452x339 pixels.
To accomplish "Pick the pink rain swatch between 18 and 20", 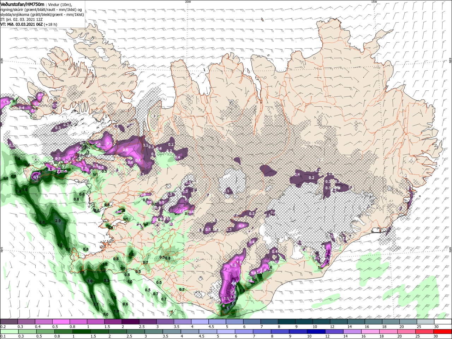I will coord(388,331).
